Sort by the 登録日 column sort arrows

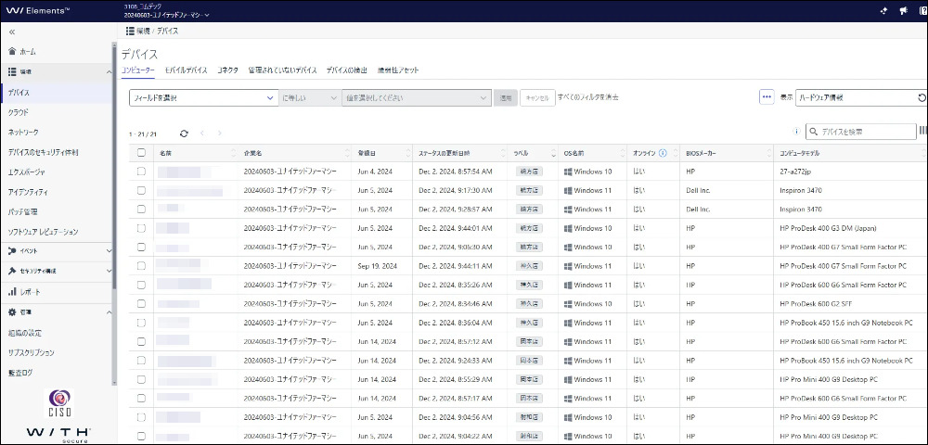[407, 153]
